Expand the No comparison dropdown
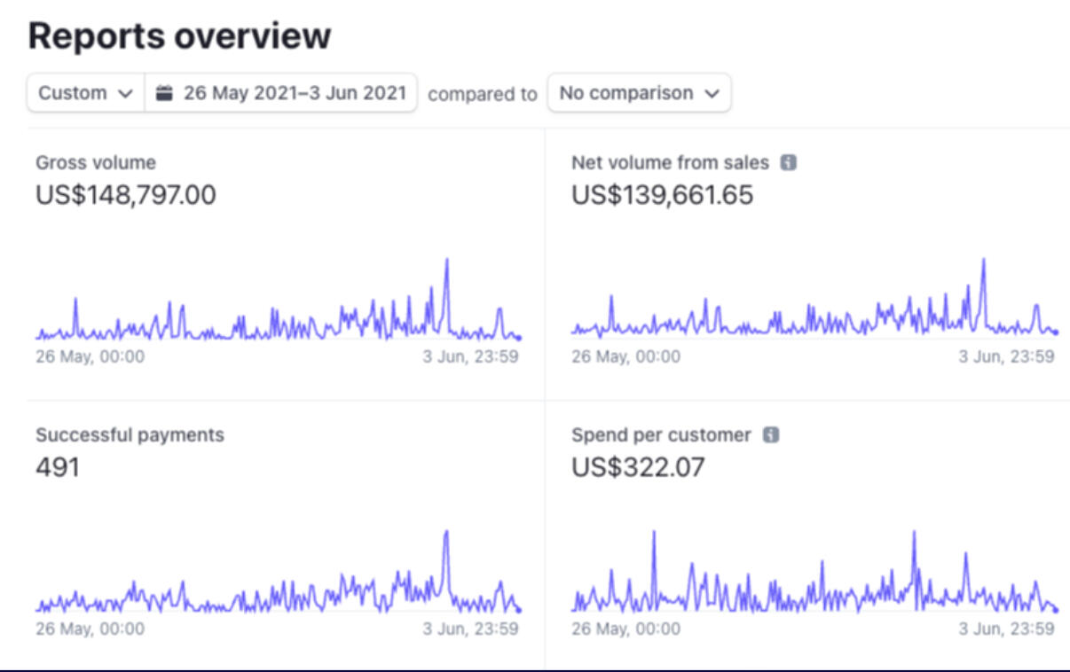 pyautogui.click(x=639, y=93)
